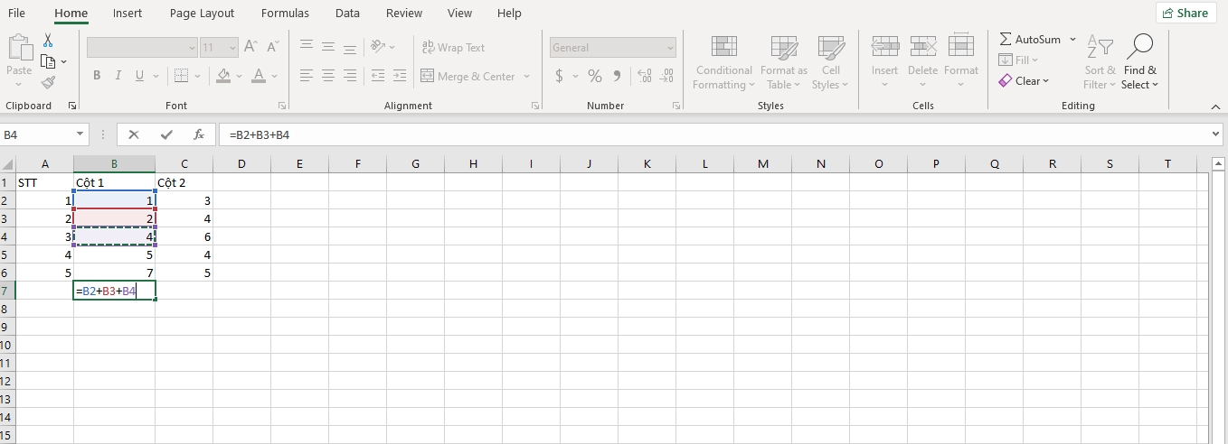Click the Orientation text-angle icon

click(380, 47)
